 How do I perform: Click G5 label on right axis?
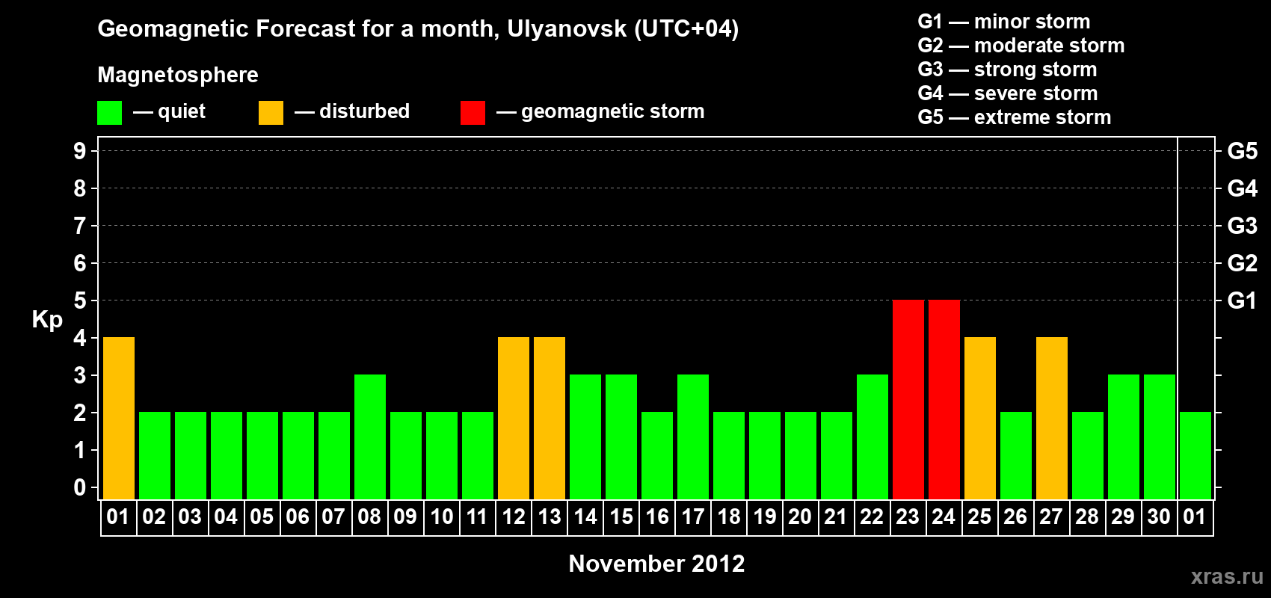(1243, 151)
